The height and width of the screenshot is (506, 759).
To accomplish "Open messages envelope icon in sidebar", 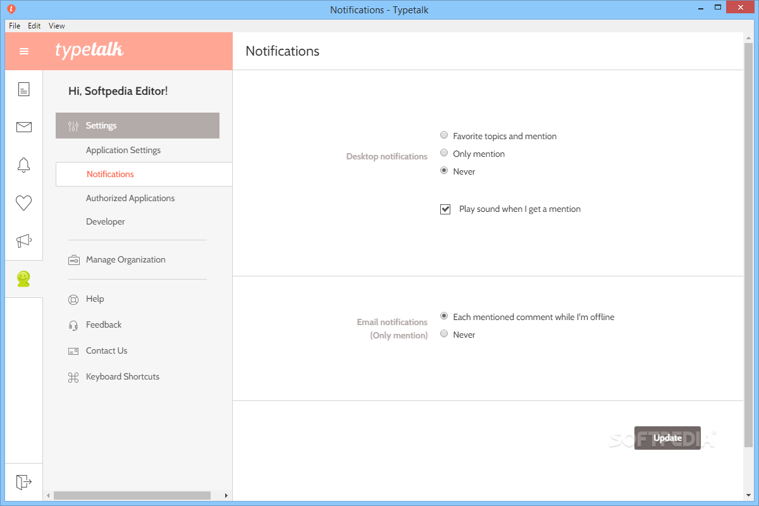I will click(24, 127).
